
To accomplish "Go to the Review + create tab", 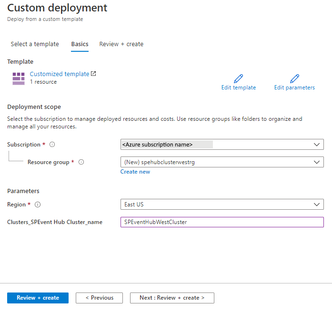I will click(x=121, y=44).
